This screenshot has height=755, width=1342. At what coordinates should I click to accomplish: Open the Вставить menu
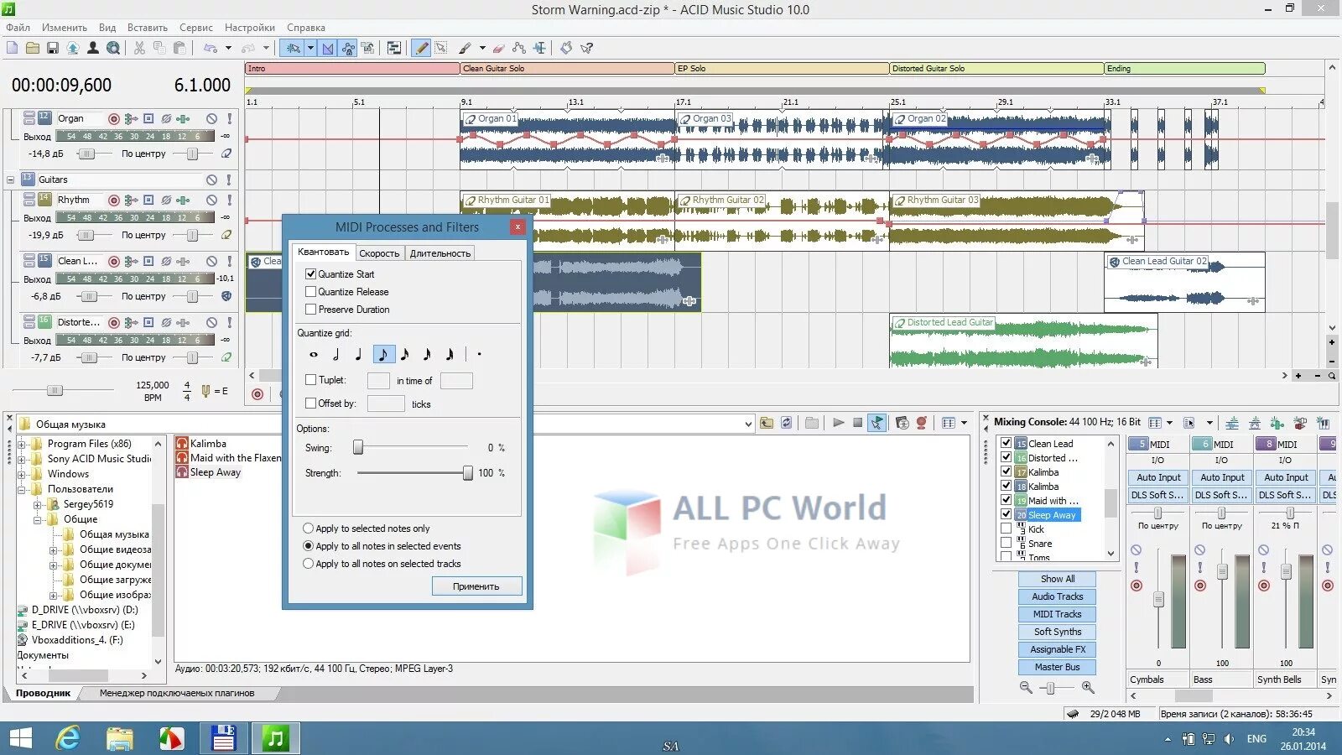click(147, 28)
